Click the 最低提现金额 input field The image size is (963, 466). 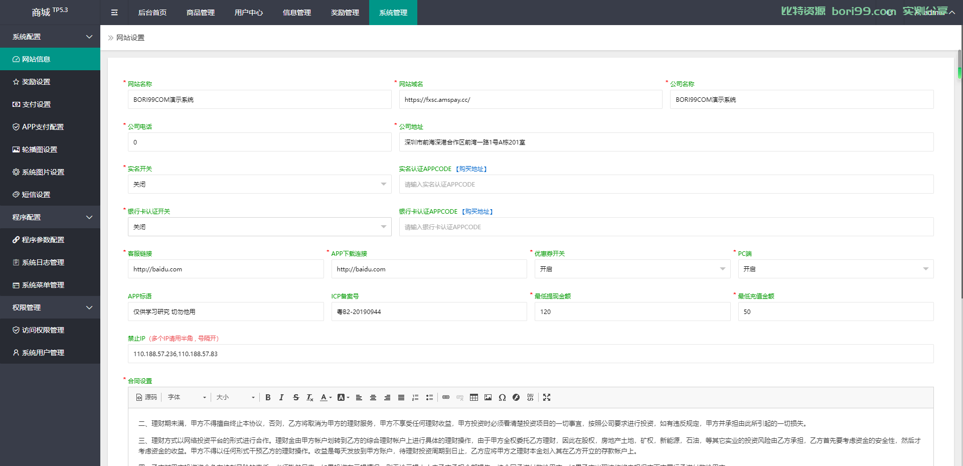(x=632, y=312)
